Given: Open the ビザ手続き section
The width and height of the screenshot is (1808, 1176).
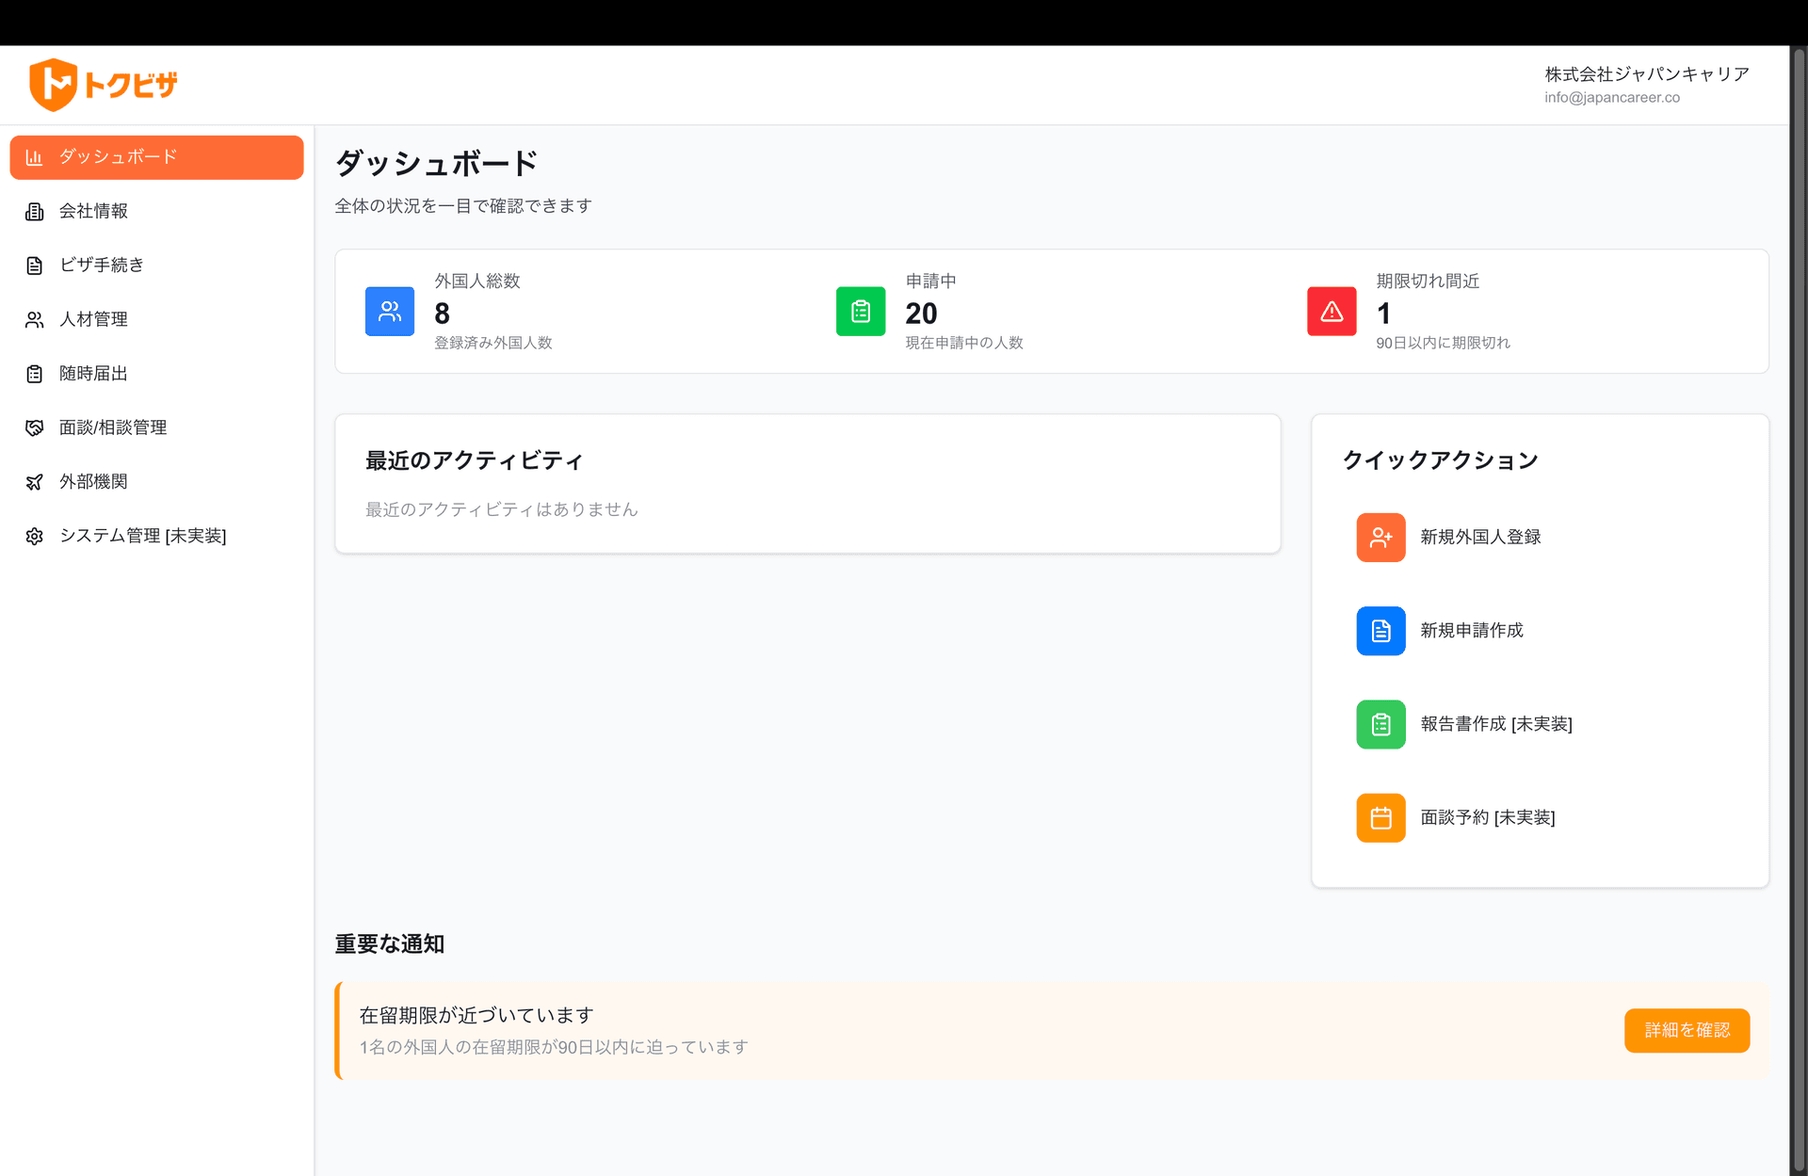Looking at the screenshot, I should tap(101, 265).
